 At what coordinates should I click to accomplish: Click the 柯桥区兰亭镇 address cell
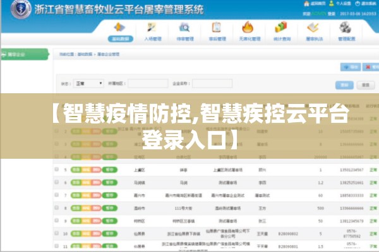tap(183, 221)
